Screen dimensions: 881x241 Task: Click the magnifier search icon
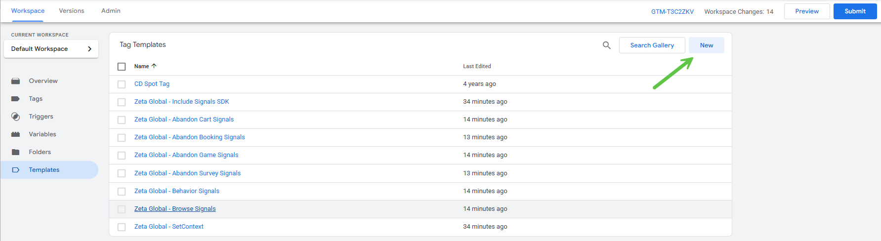[x=607, y=45]
